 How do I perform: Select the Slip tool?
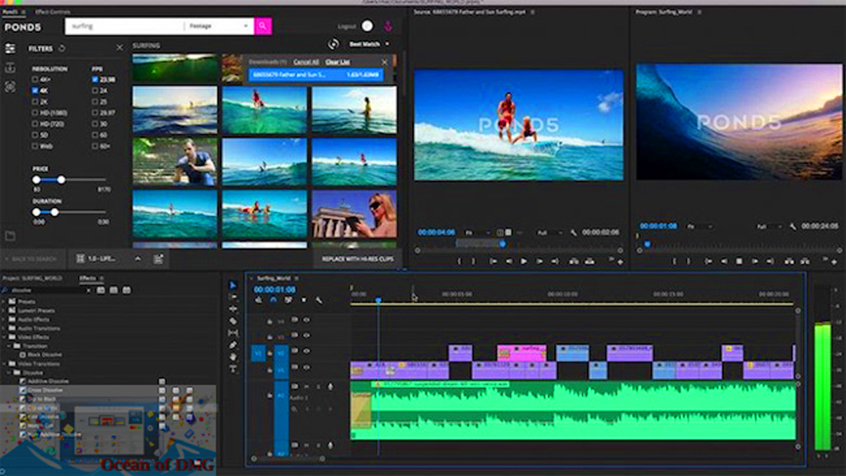point(233,333)
